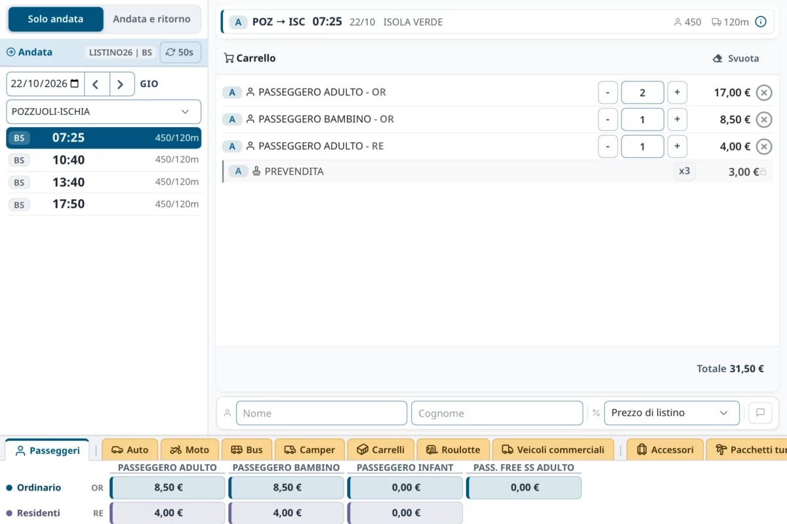Remove PASSEGGERO ADULTO - OR from cart
Image resolution: width=787 pixels, height=524 pixels.
[763, 93]
